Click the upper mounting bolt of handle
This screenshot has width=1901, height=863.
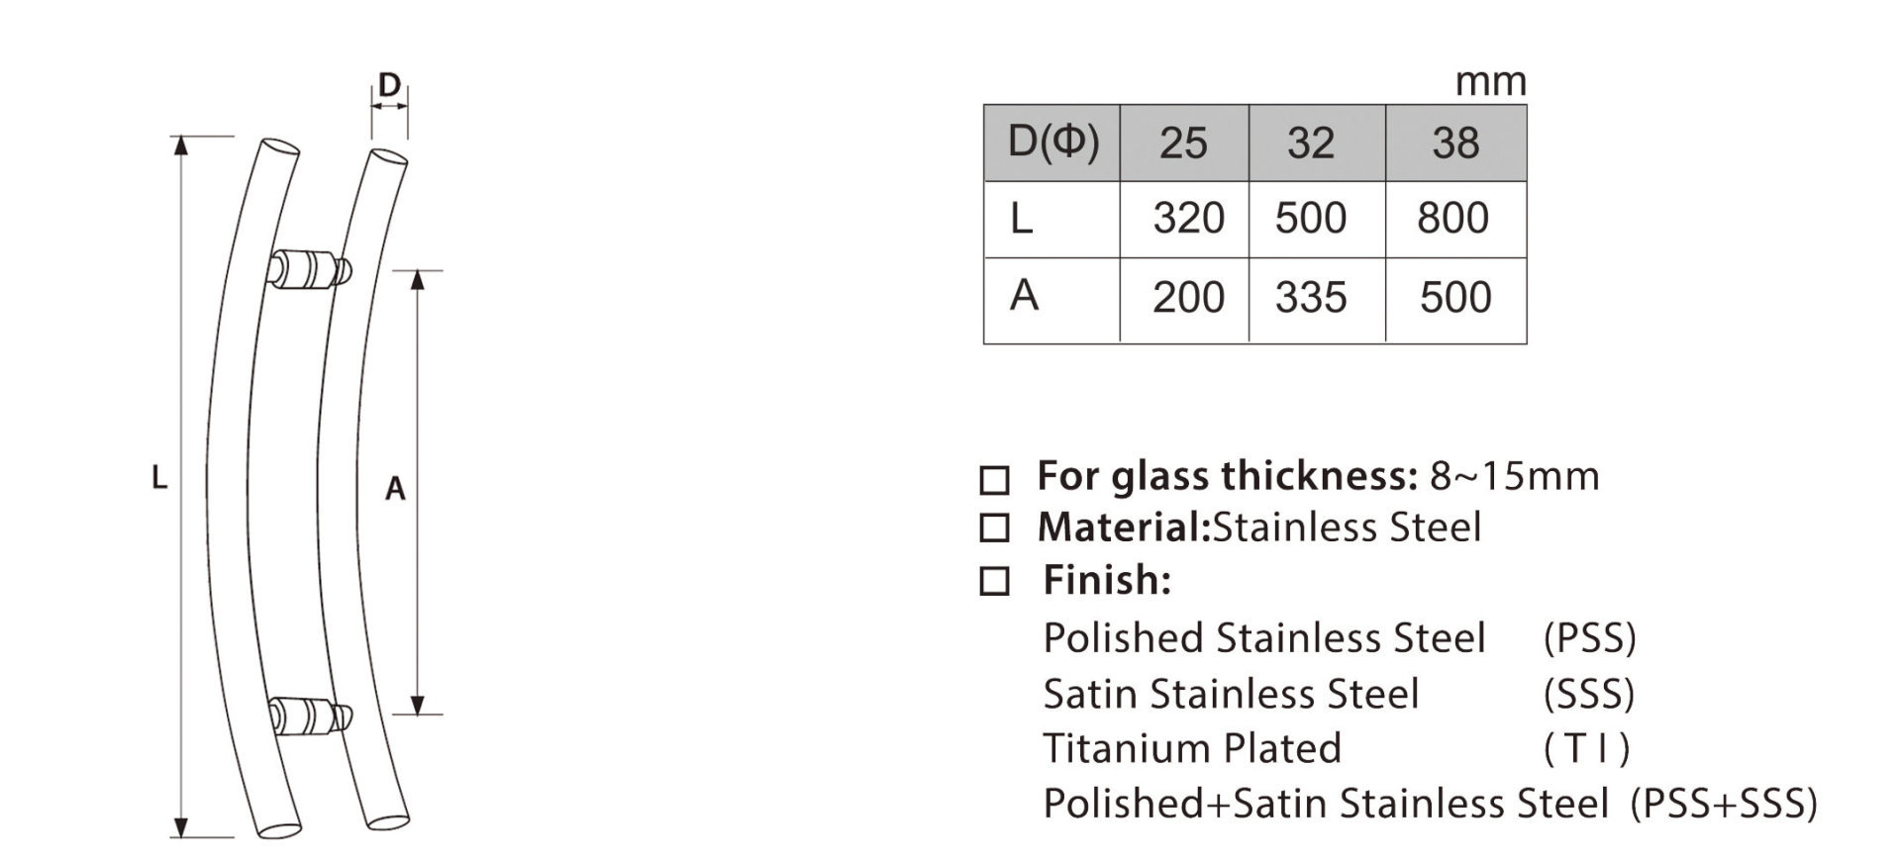point(310,271)
